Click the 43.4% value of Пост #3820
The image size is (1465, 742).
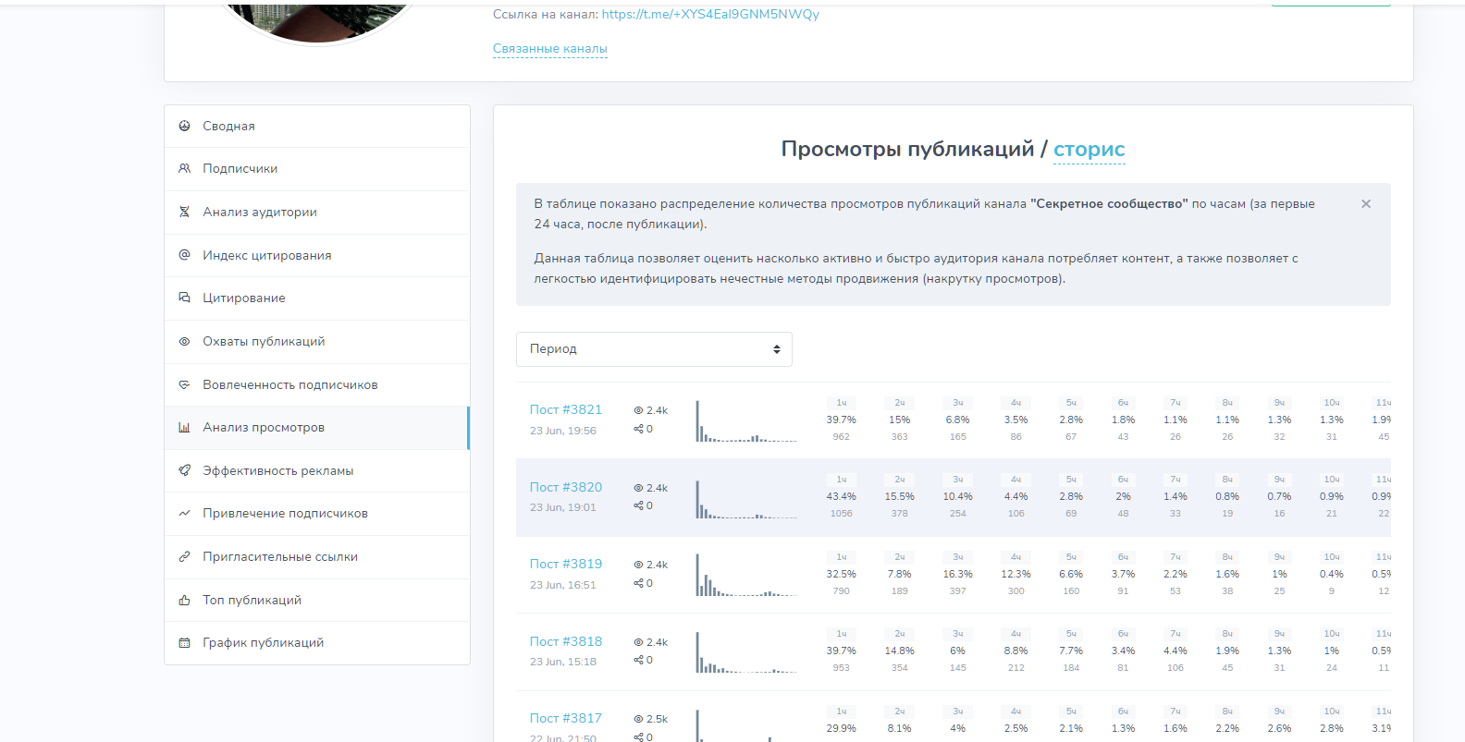coord(842,496)
